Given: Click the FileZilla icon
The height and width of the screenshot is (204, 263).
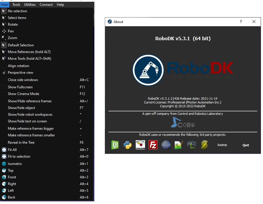Looking at the screenshot, I should (x=153, y=145).
